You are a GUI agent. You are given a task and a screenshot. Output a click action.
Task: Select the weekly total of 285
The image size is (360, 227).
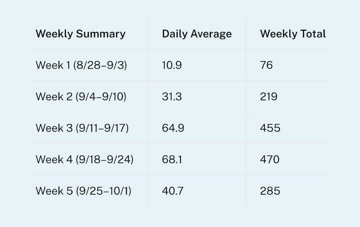pos(270,191)
